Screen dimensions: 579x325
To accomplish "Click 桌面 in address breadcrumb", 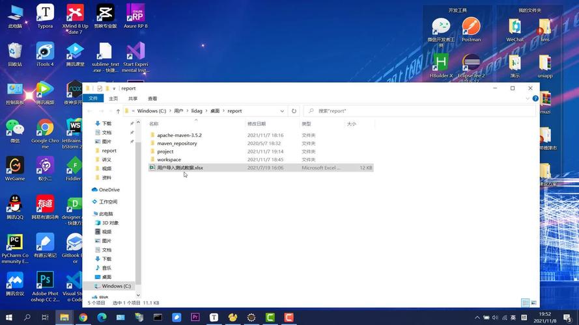I will click(215, 111).
